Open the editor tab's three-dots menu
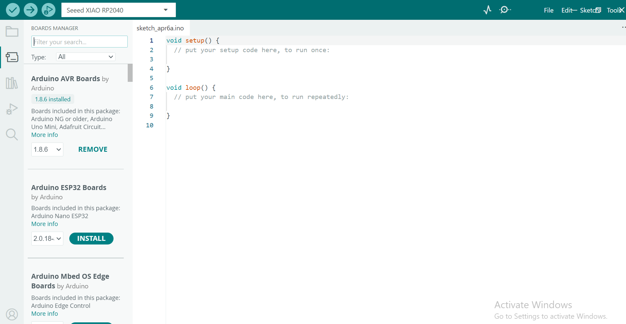The width and height of the screenshot is (626, 324). (x=623, y=27)
